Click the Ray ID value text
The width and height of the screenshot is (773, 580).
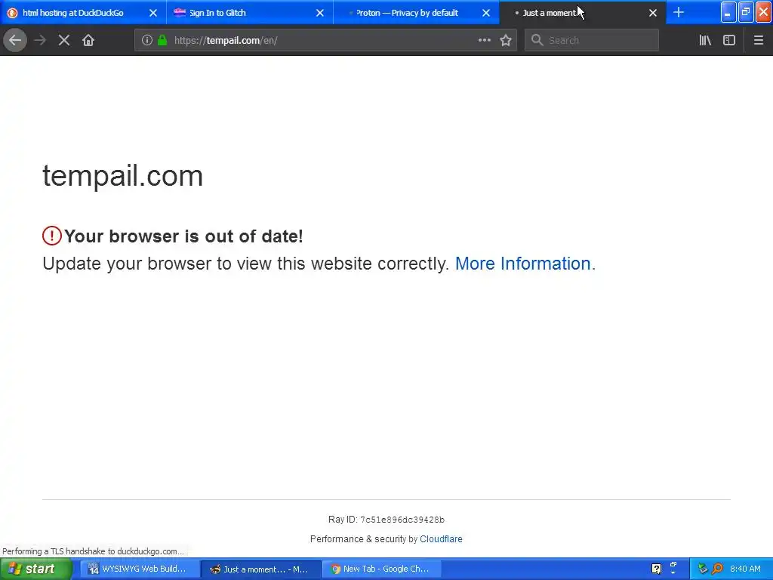click(x=402, y=520)
